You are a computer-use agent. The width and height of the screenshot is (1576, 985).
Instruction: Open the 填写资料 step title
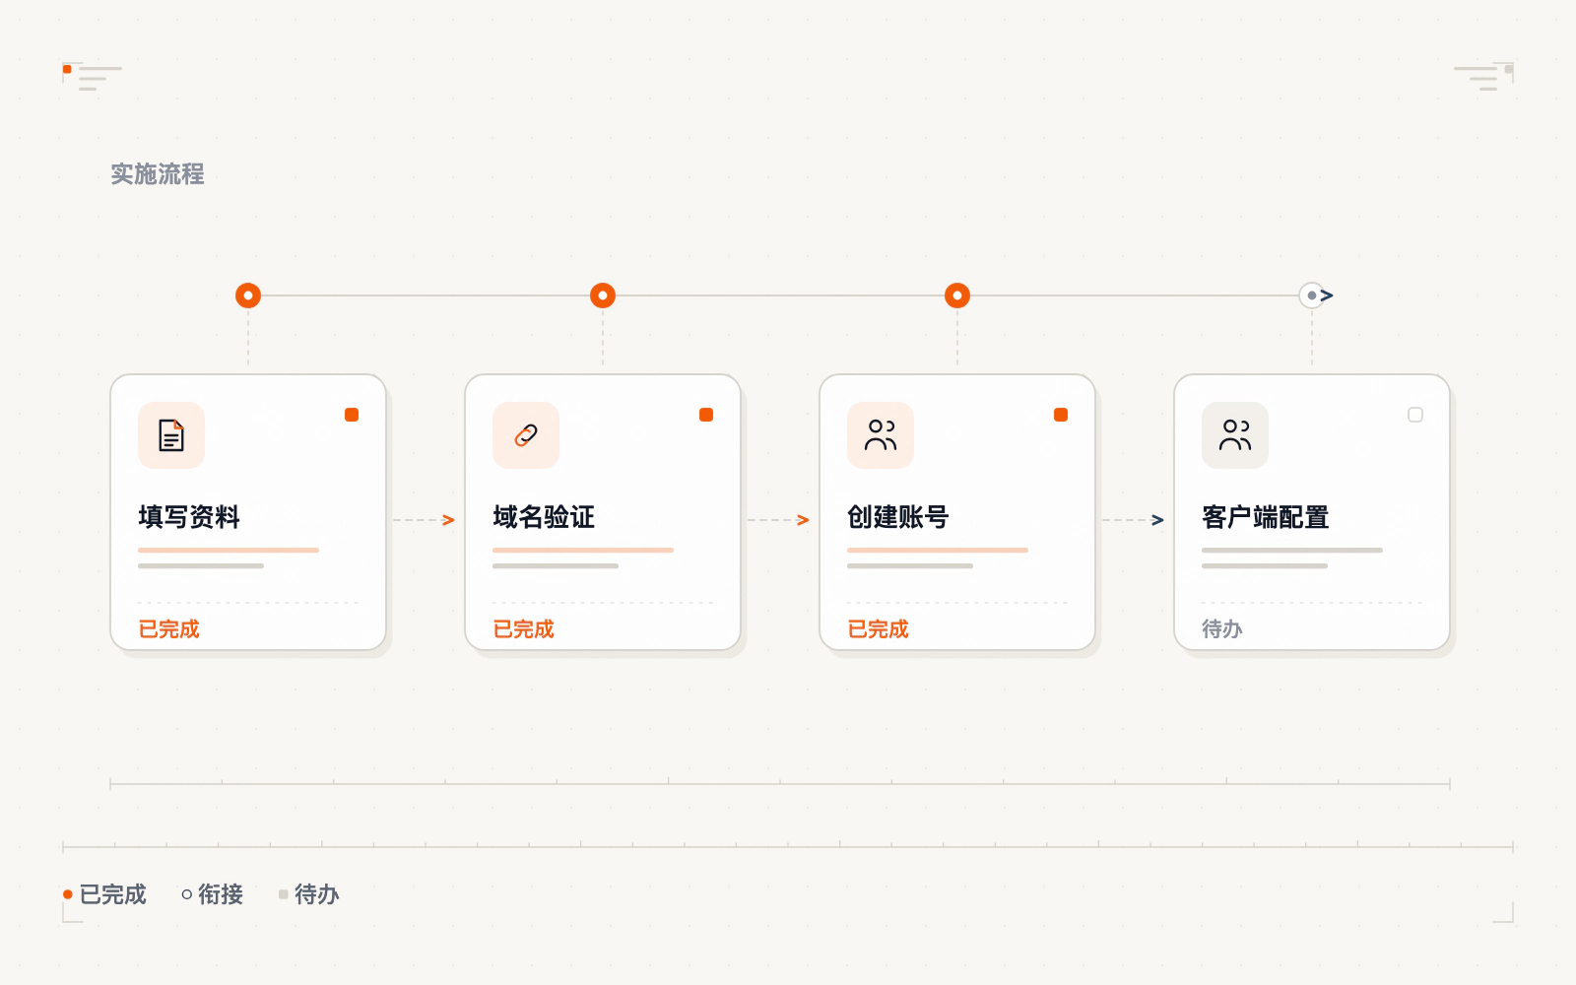189,517
